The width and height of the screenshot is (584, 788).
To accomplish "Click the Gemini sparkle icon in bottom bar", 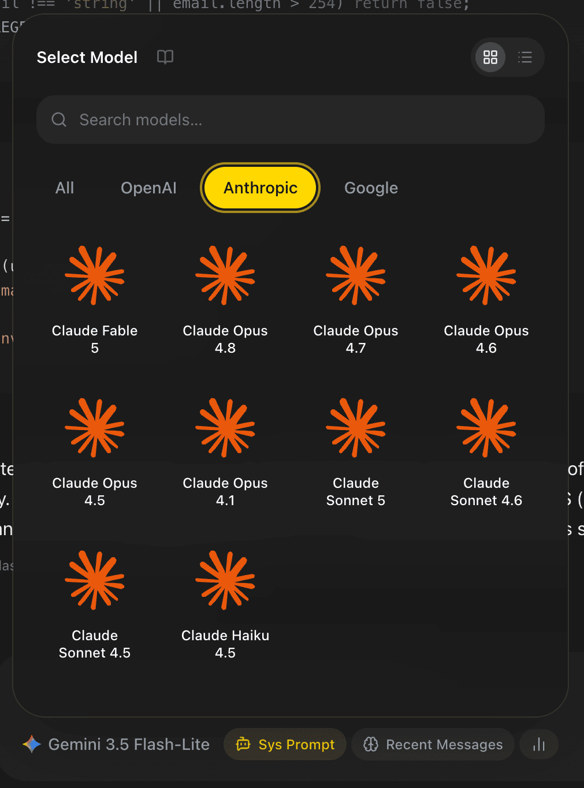I will [32, 744].
